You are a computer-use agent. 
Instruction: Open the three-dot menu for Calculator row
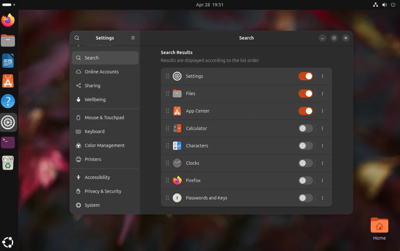click(322, 128)
